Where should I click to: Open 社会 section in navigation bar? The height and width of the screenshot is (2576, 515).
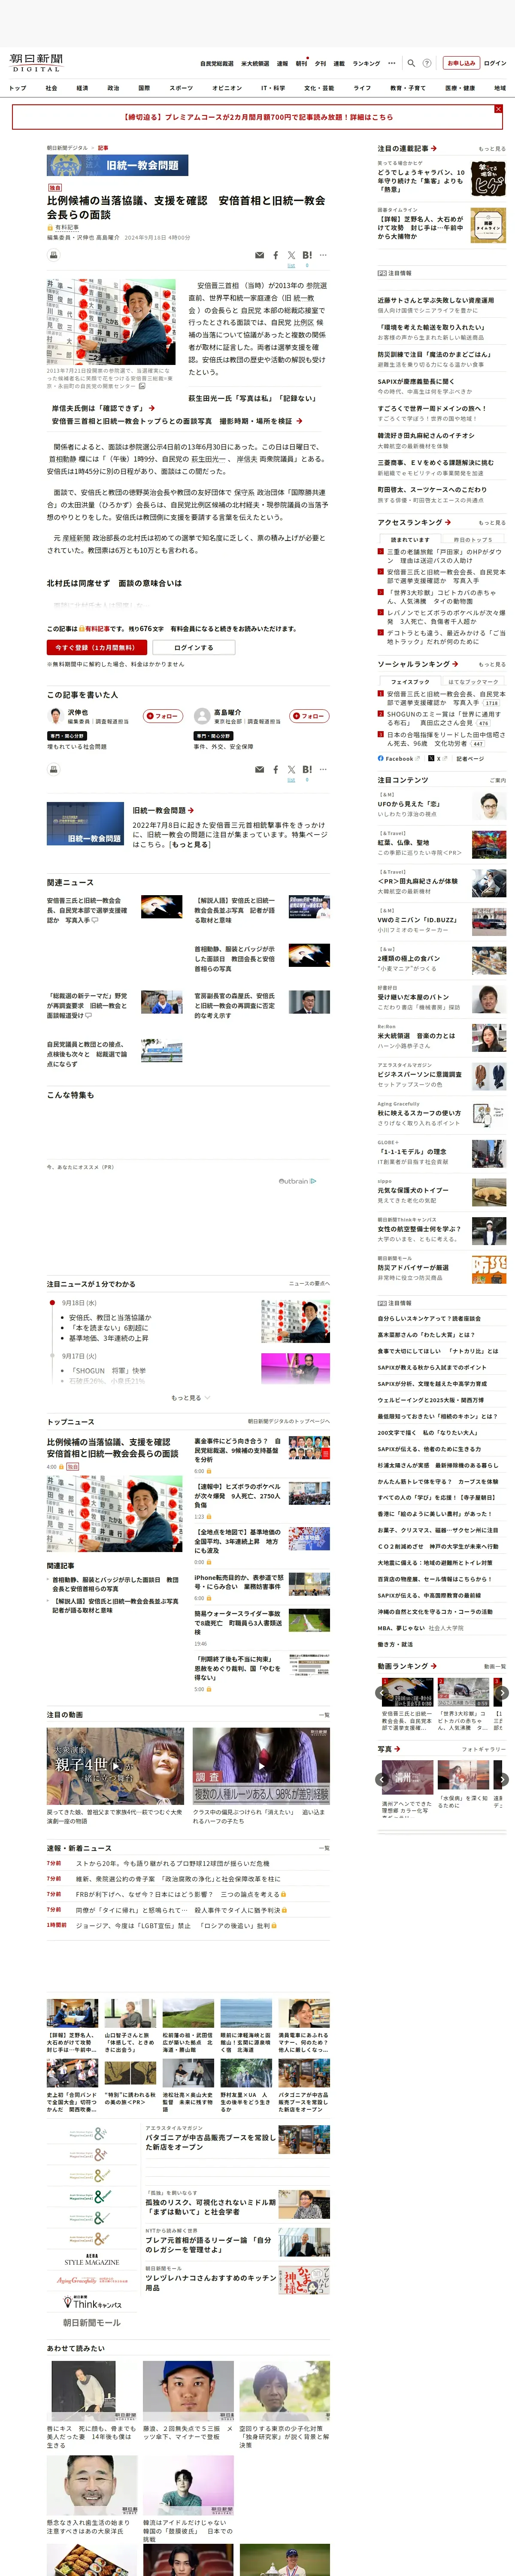click(x=51, y=88)
